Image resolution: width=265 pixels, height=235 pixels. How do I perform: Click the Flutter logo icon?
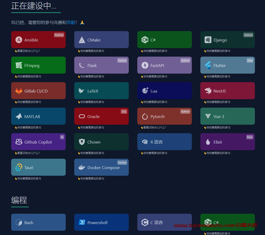[208, 65]
